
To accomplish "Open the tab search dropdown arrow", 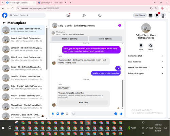I will pos(3,3).
